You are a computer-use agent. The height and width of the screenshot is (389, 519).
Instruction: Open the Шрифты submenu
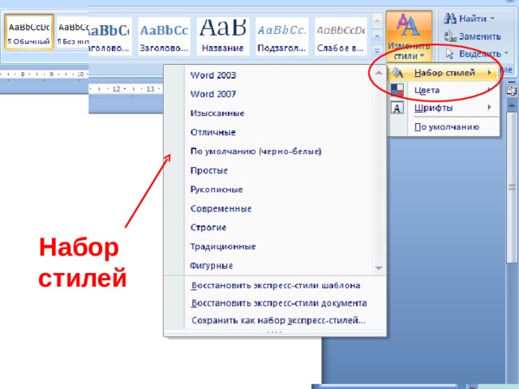click(444, 108)
